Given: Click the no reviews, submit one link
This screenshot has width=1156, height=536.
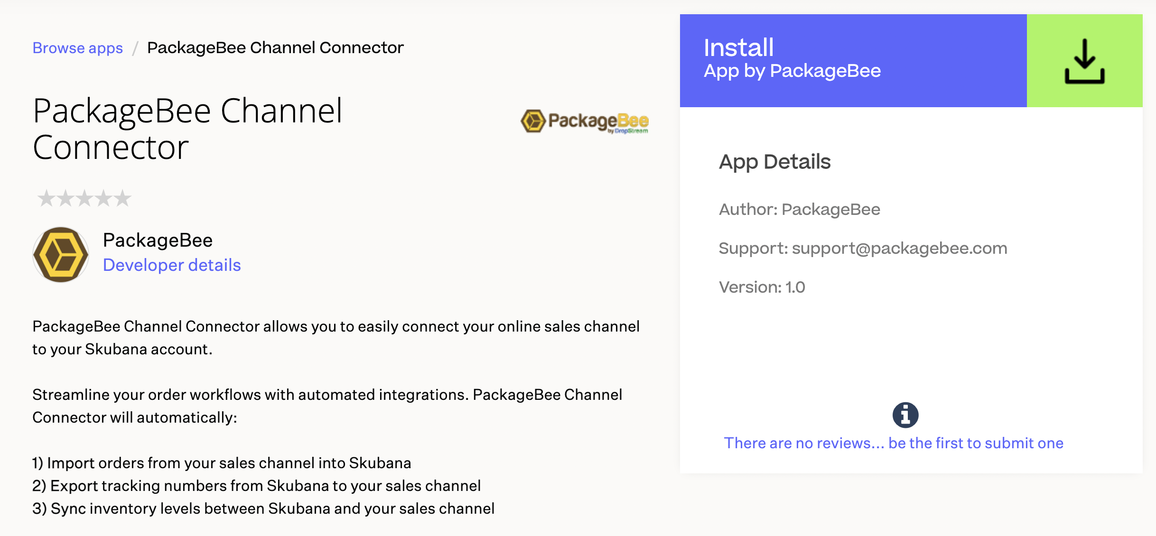Looking at the screenshot, I should pyautogui.click(x=894, y=443).
